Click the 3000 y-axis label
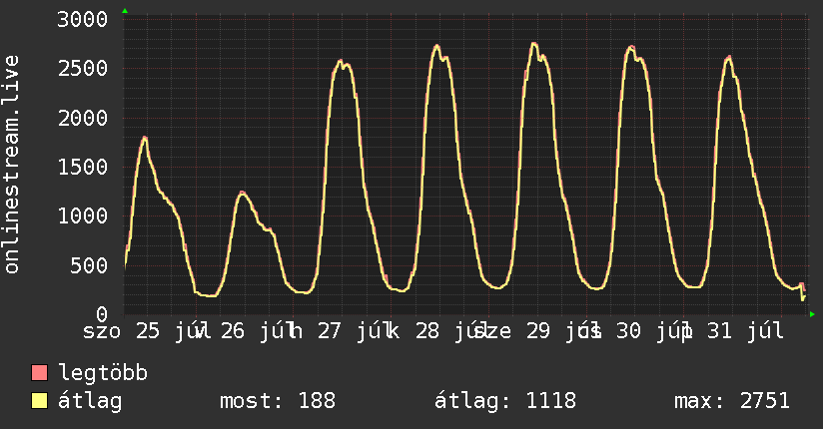 click(83, 19)
